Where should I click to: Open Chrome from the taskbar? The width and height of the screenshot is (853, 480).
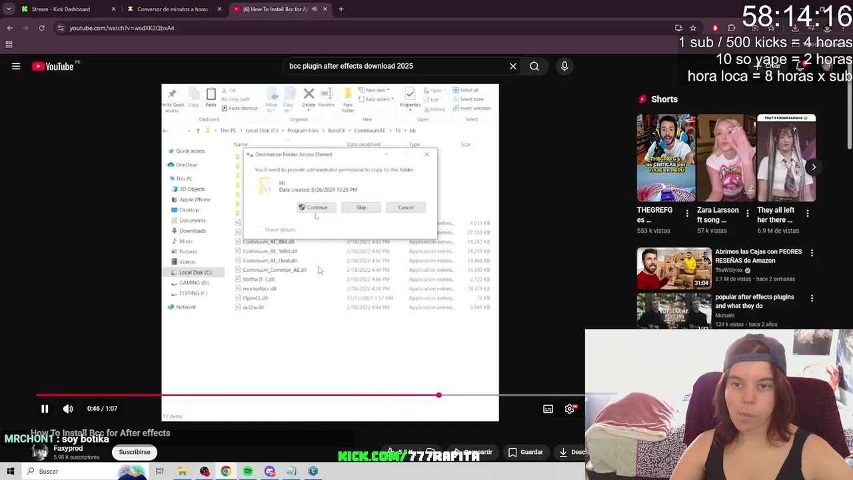(x=226, y=471)
